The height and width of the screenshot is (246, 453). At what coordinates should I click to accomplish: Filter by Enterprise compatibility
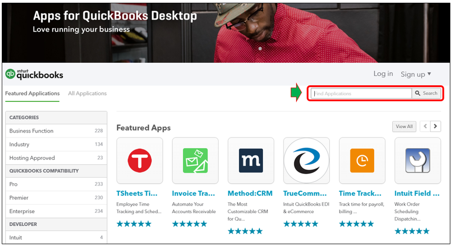pos(56,212)
